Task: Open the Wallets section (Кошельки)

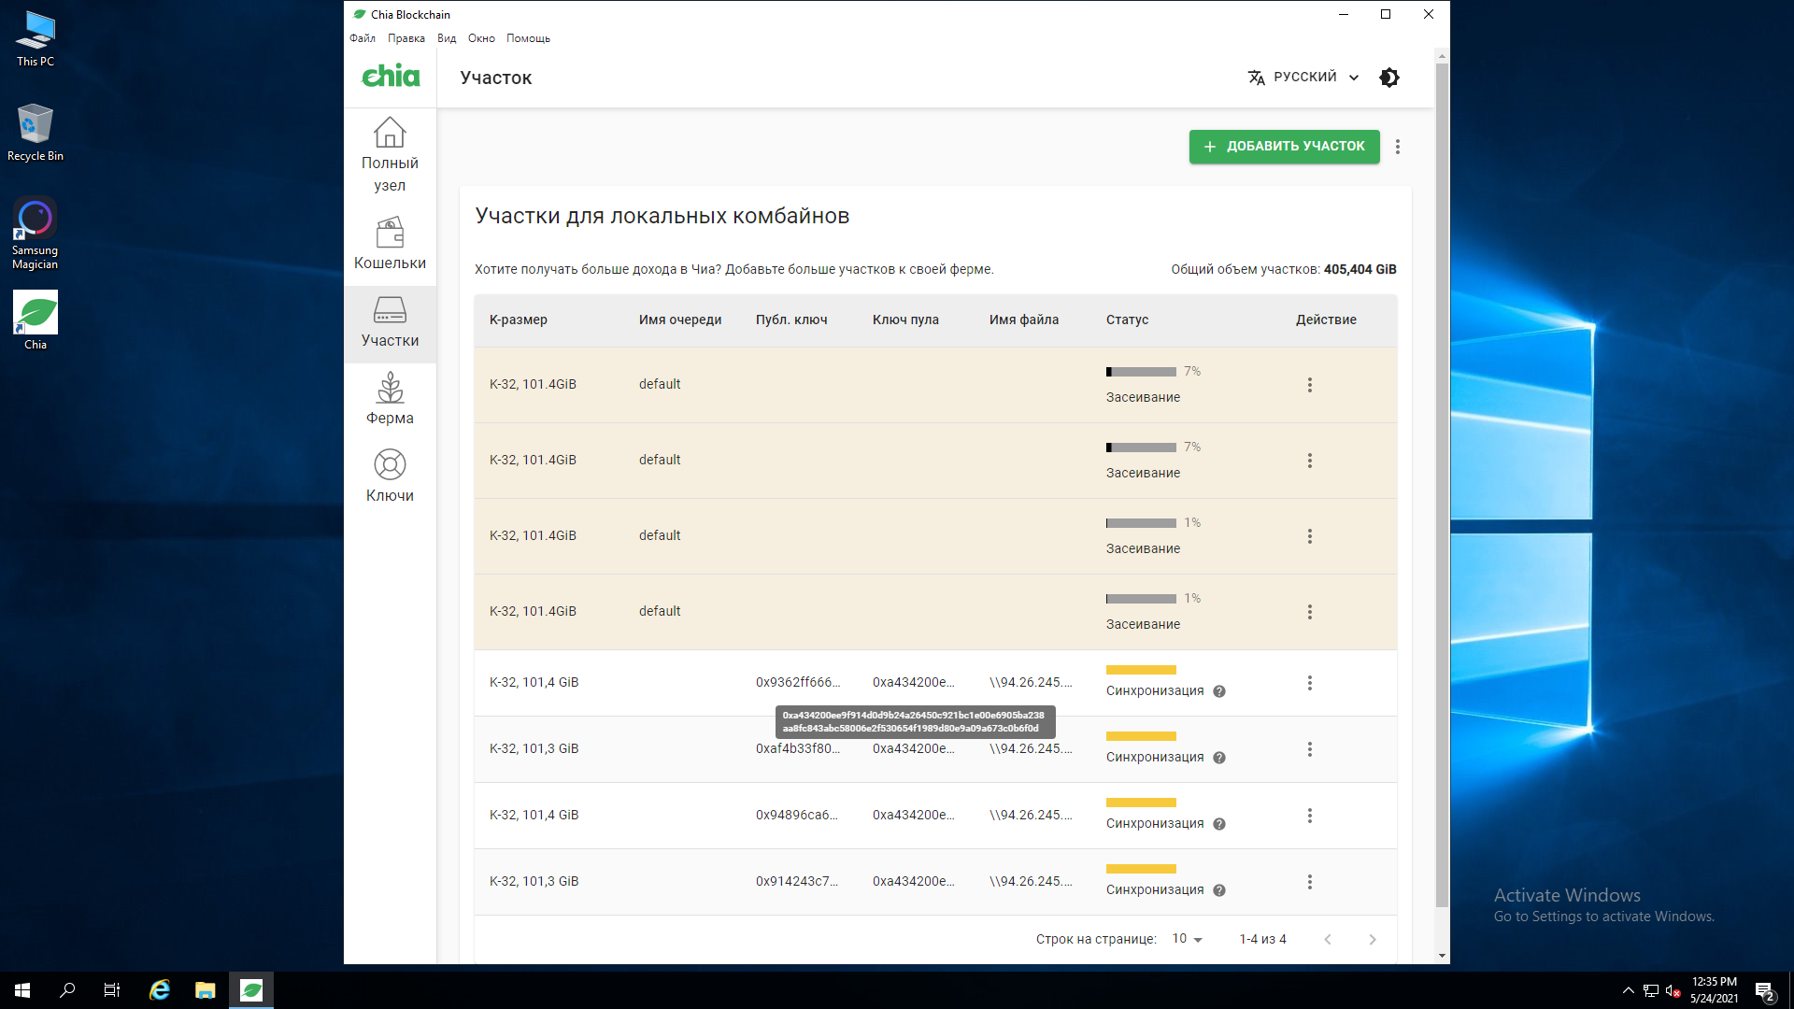Action: pos(390,244)
